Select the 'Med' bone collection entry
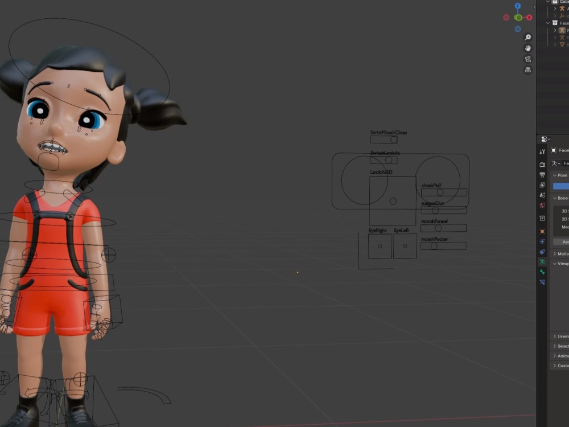The image size is (569, 427). click(x=562, y=227)
